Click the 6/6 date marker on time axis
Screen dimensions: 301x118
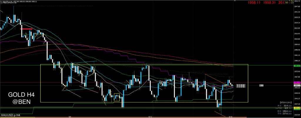tap(70, 117)
